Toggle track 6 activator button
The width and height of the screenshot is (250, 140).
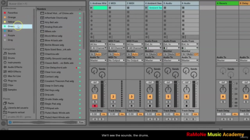[x=186, y=96]
